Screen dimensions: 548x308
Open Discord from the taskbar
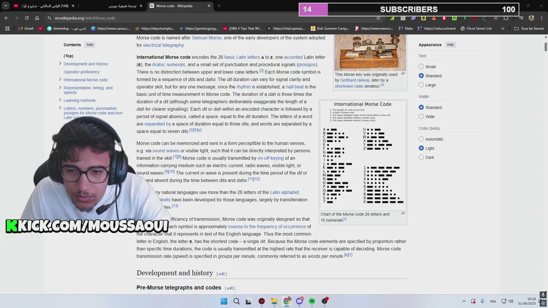point(299,301)
